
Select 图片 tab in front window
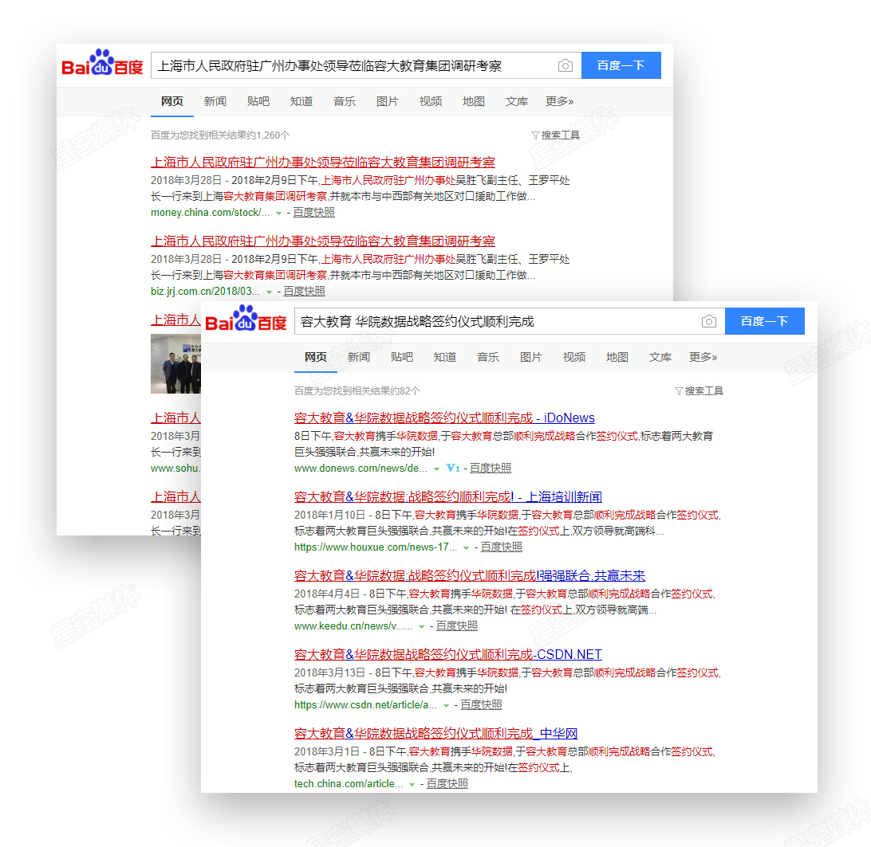(531, 357)
